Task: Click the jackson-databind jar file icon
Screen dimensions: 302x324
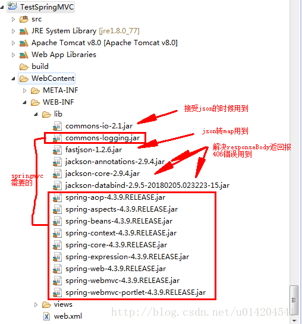Action: [58, 185]
